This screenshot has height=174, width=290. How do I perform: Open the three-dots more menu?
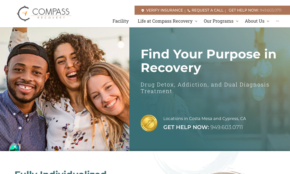278,21
